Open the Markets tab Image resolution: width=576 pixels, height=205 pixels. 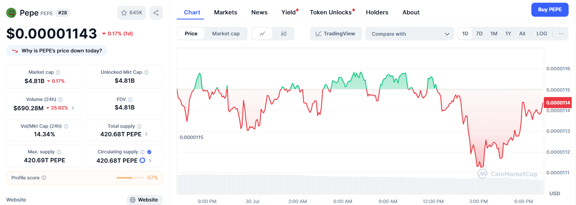point(226,12)
